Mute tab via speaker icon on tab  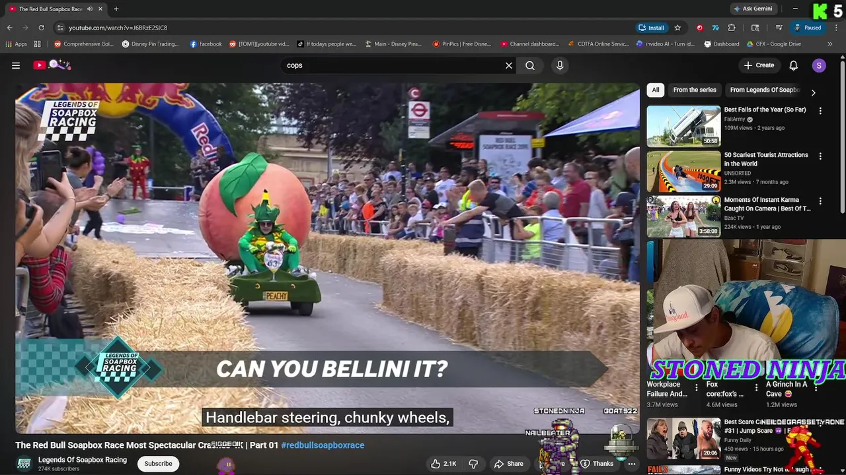pyautogui.click(x=89, y=9)
